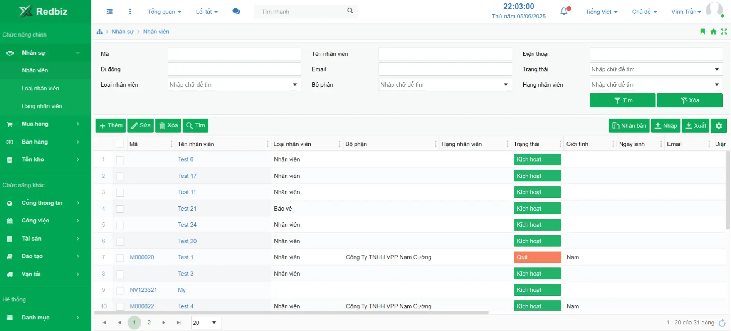Viewport: 731px width, 331px height.
Task: Open the Lối tắt dropdown menu
Action: click(207, 12)
